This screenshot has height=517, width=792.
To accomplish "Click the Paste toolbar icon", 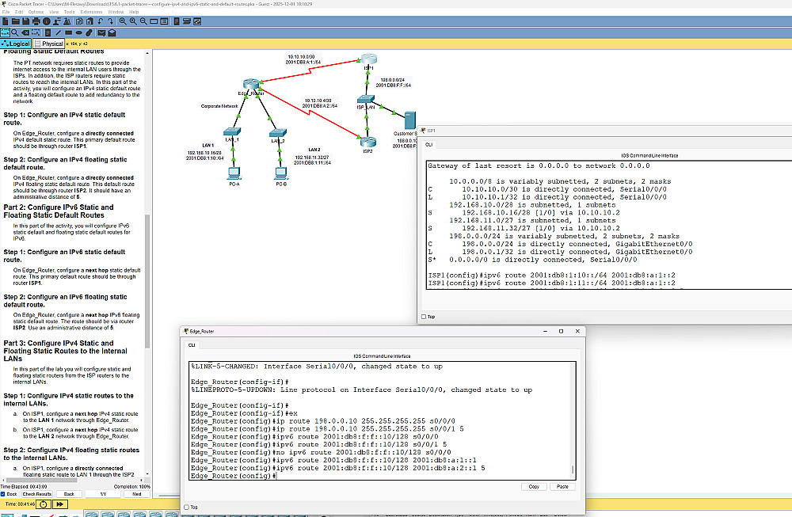I will [90, 21].
